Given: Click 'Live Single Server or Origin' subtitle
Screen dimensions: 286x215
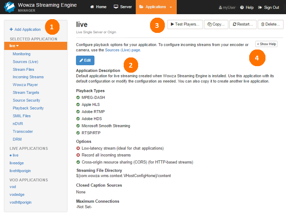Looking at the screenshot, I should tap(96, 32).
